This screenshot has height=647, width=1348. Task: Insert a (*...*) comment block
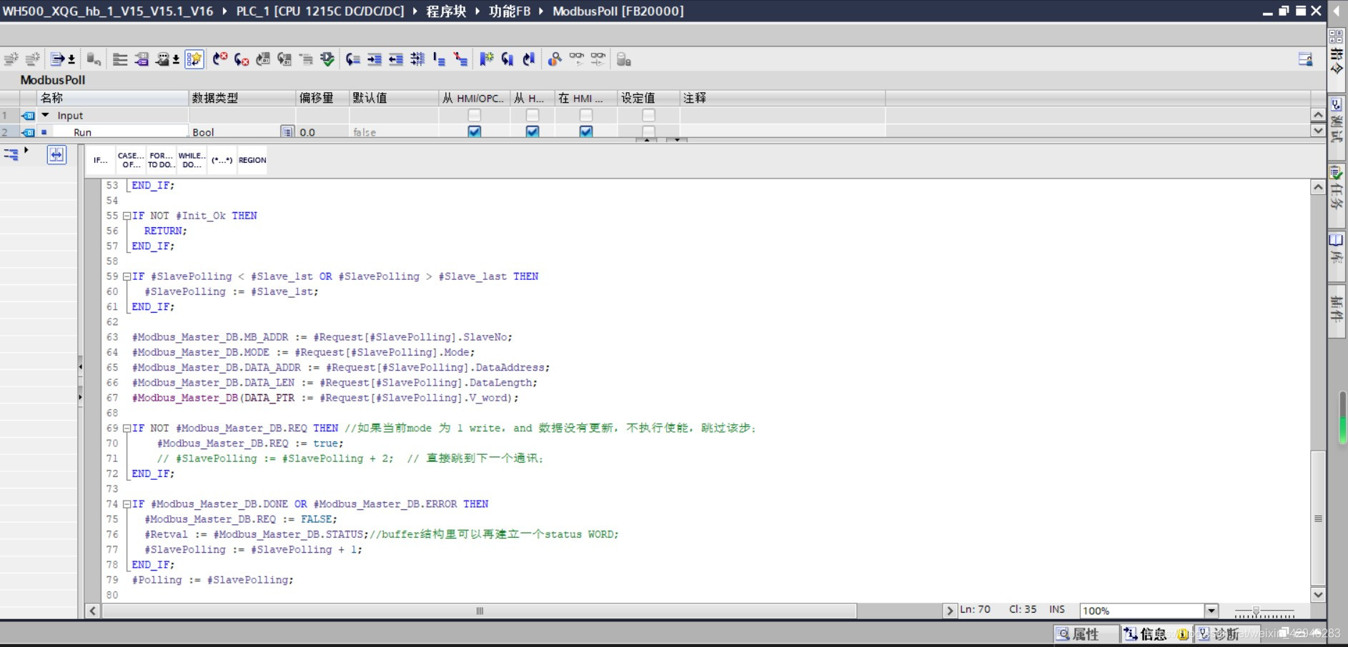[x=222, y=160]
